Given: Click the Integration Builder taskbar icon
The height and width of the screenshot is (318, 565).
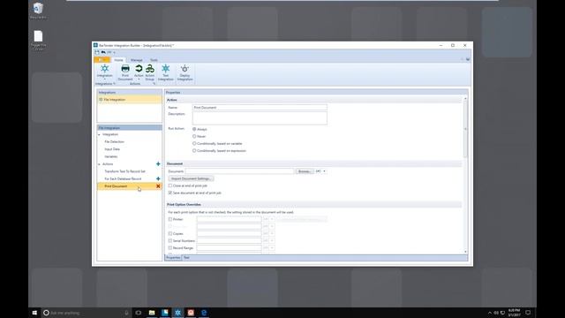Looking at the screenshot, I should (177, 313).
